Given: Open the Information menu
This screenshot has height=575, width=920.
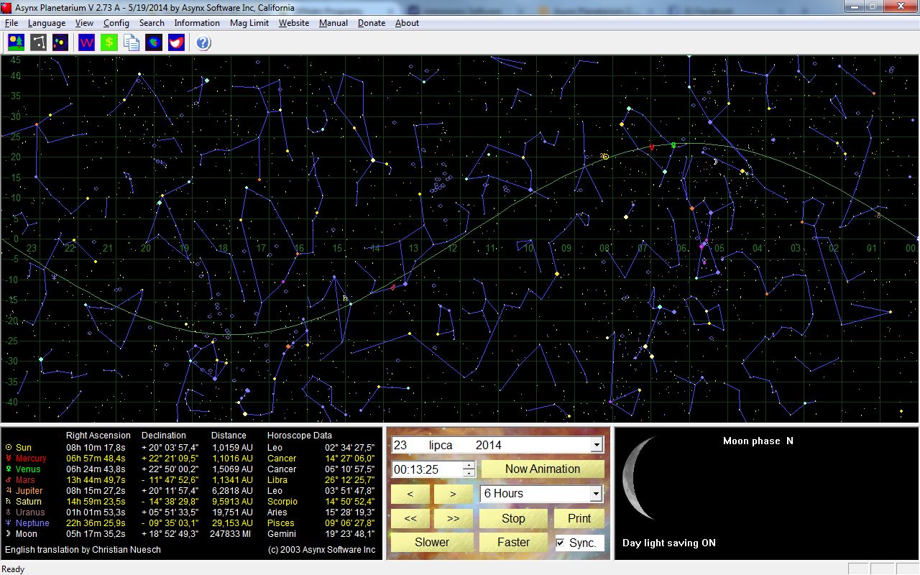Looking at the screenshot, I should [x=197, y=23].
